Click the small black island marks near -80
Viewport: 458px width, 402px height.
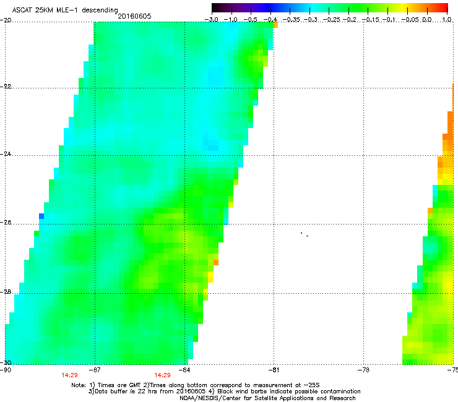[x=305, y=234]
